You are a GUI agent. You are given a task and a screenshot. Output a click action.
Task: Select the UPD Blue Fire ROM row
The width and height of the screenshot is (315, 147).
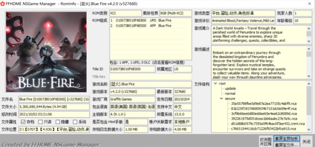tap(147, 20)
